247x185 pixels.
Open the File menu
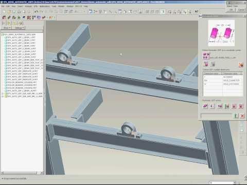coord(3,6)
